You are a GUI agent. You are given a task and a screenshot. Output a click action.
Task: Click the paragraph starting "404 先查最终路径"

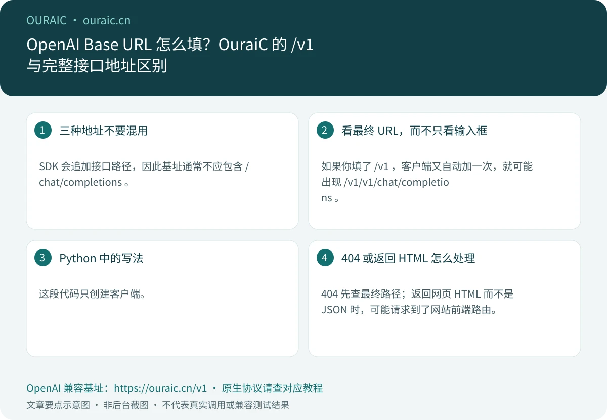click(417, 302)
